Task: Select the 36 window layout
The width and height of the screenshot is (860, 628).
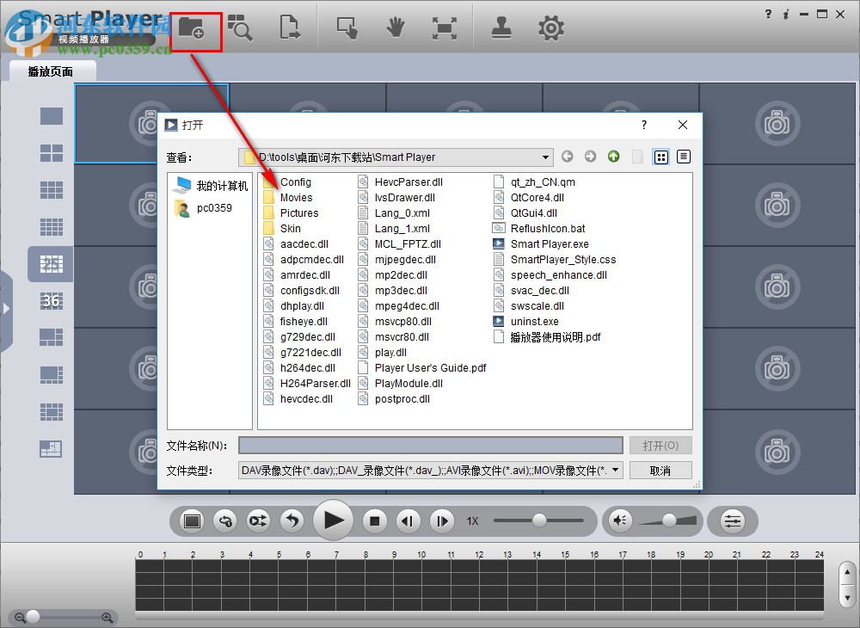Action: click(x=51, y=300)
